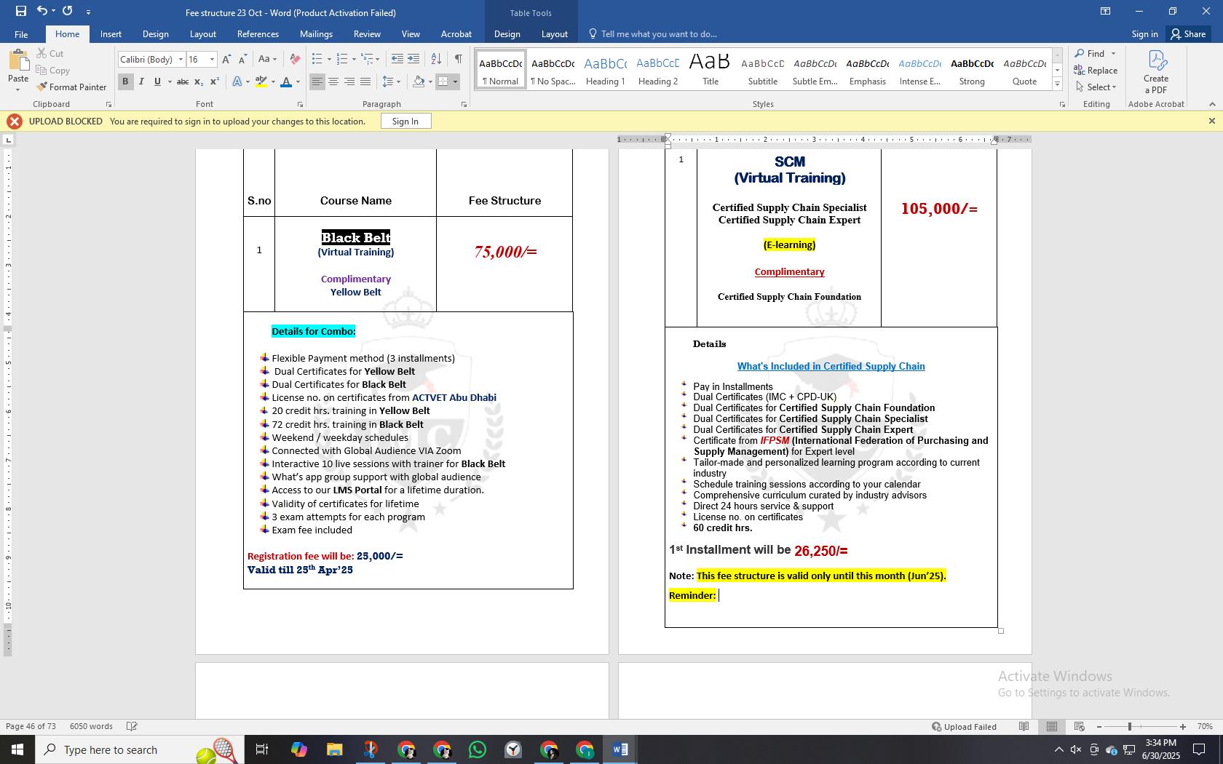Viewport: 1223px width, 764px height.
Task: Open the File tab
Action: point(21,34)
